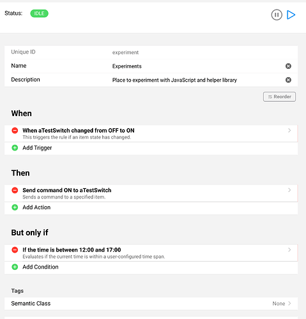Image resolution: width=306 pixels, height=319 pixels.
Task: Remove the time between 12:00 and 17:00 condition
Action: pos(15,249)
